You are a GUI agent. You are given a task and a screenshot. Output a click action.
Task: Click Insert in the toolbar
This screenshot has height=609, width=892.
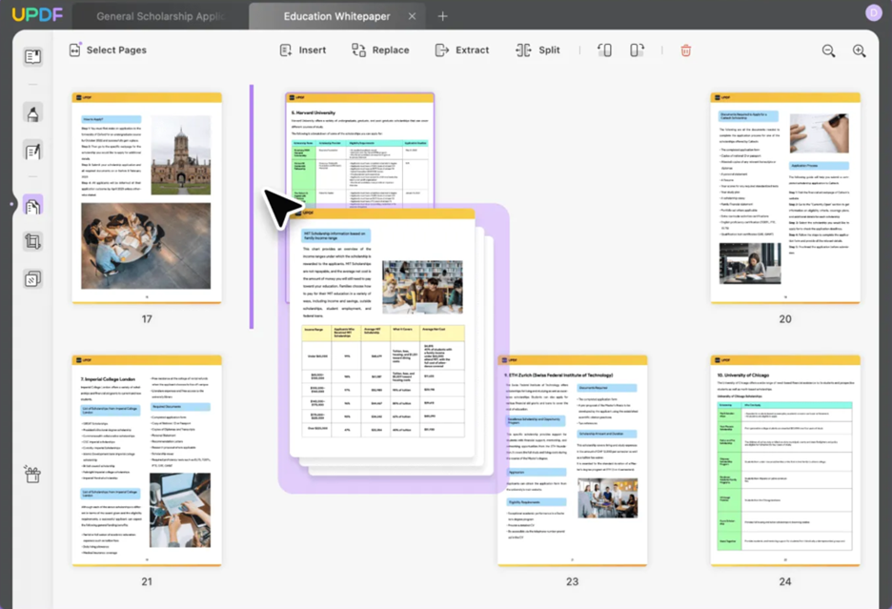coord(302,51)
